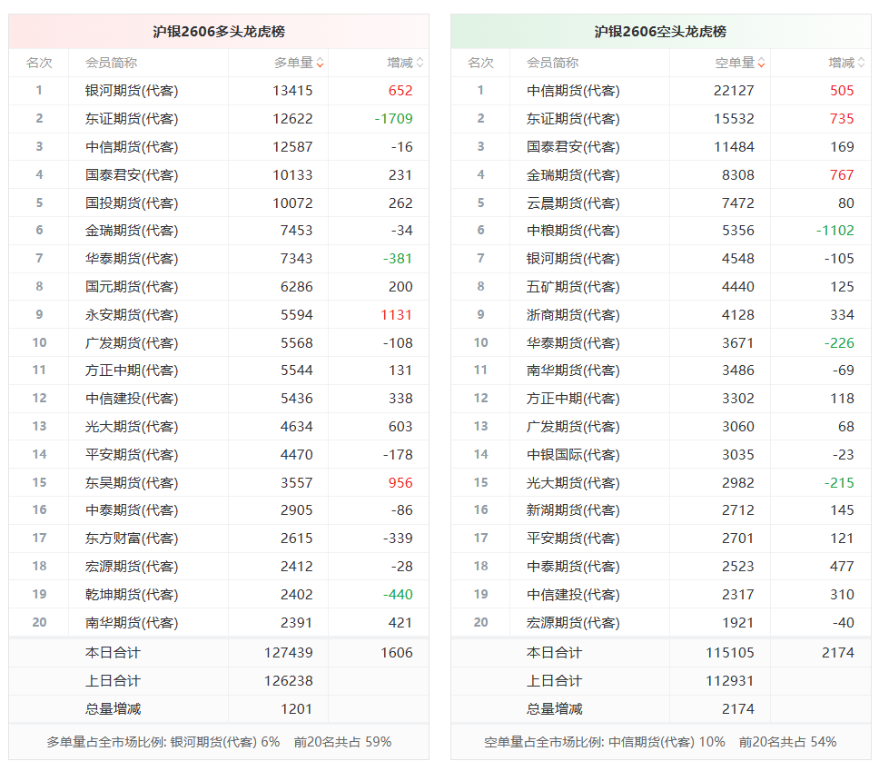Sort long table by 多单量 arrows
The width and height of the screenshot is (879, 771).
[x=320, y=63]
